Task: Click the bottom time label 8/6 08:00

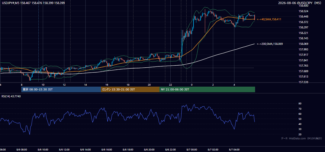Action: tap(22, 150)
